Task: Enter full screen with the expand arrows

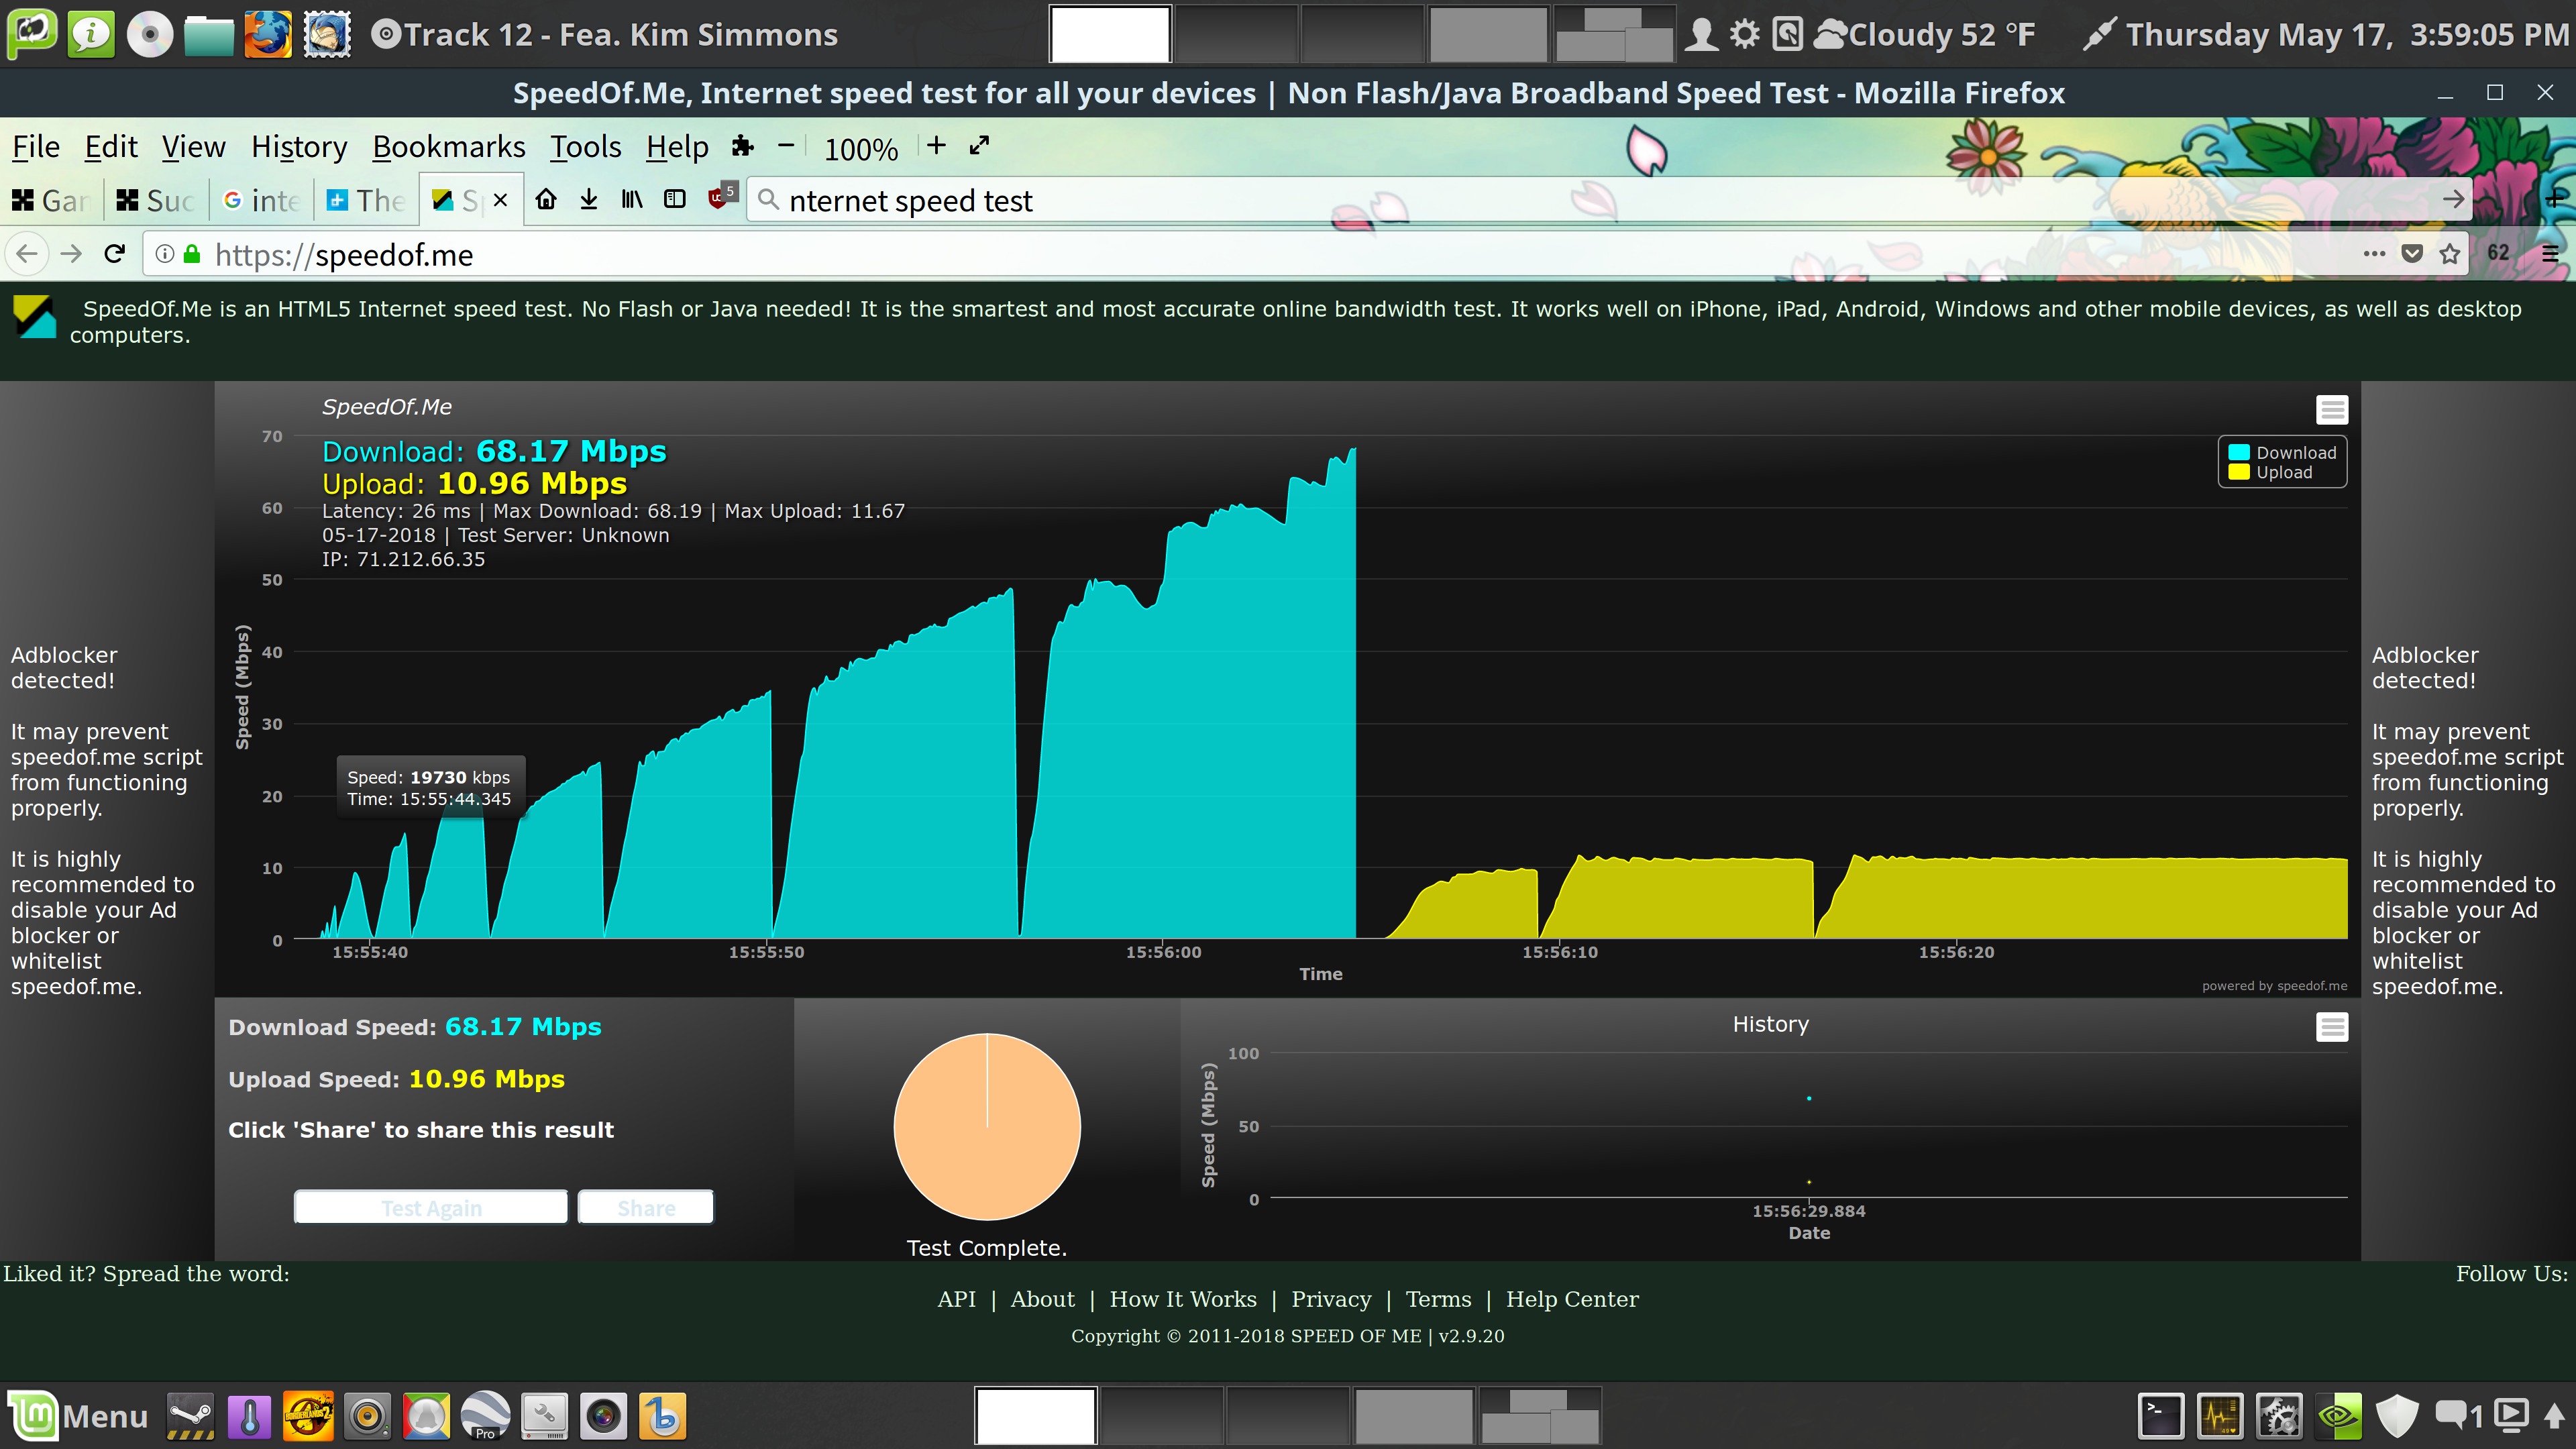Action: pos(979,146)
